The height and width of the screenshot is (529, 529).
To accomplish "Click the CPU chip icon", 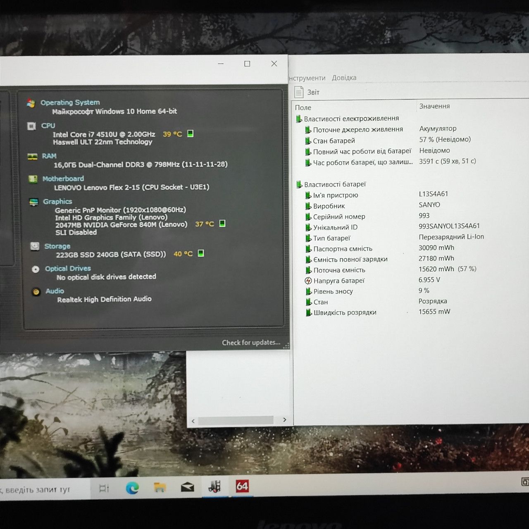I will (x=31, y=126).
